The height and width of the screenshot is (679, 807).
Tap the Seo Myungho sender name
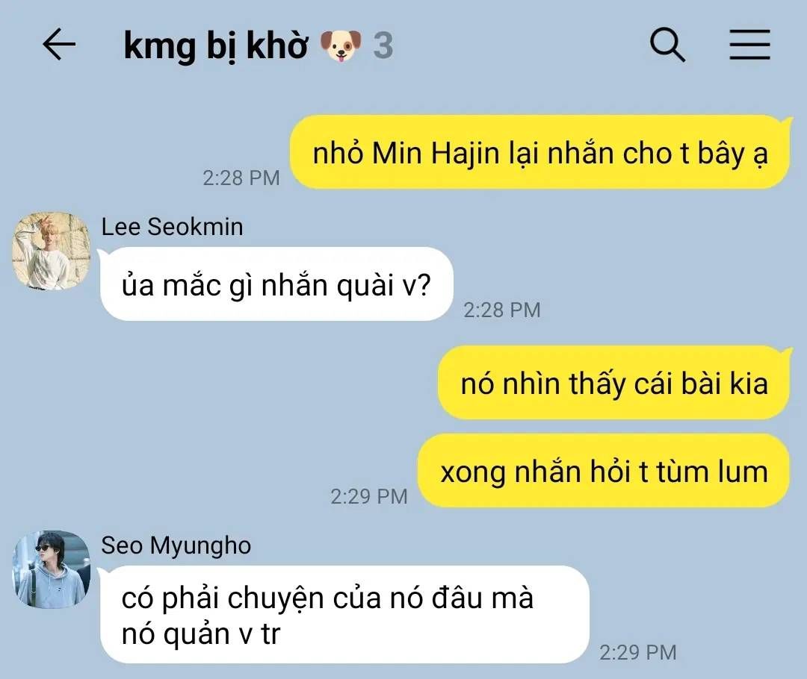[176, 545]
